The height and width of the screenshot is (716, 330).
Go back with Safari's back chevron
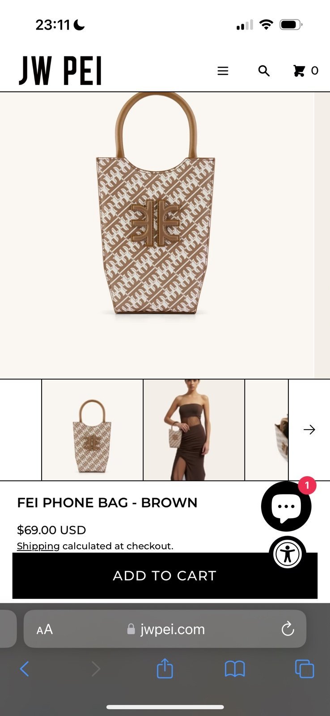point(25,669)
